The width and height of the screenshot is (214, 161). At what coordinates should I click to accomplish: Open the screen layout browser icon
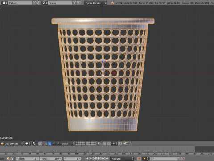point(4,3)
